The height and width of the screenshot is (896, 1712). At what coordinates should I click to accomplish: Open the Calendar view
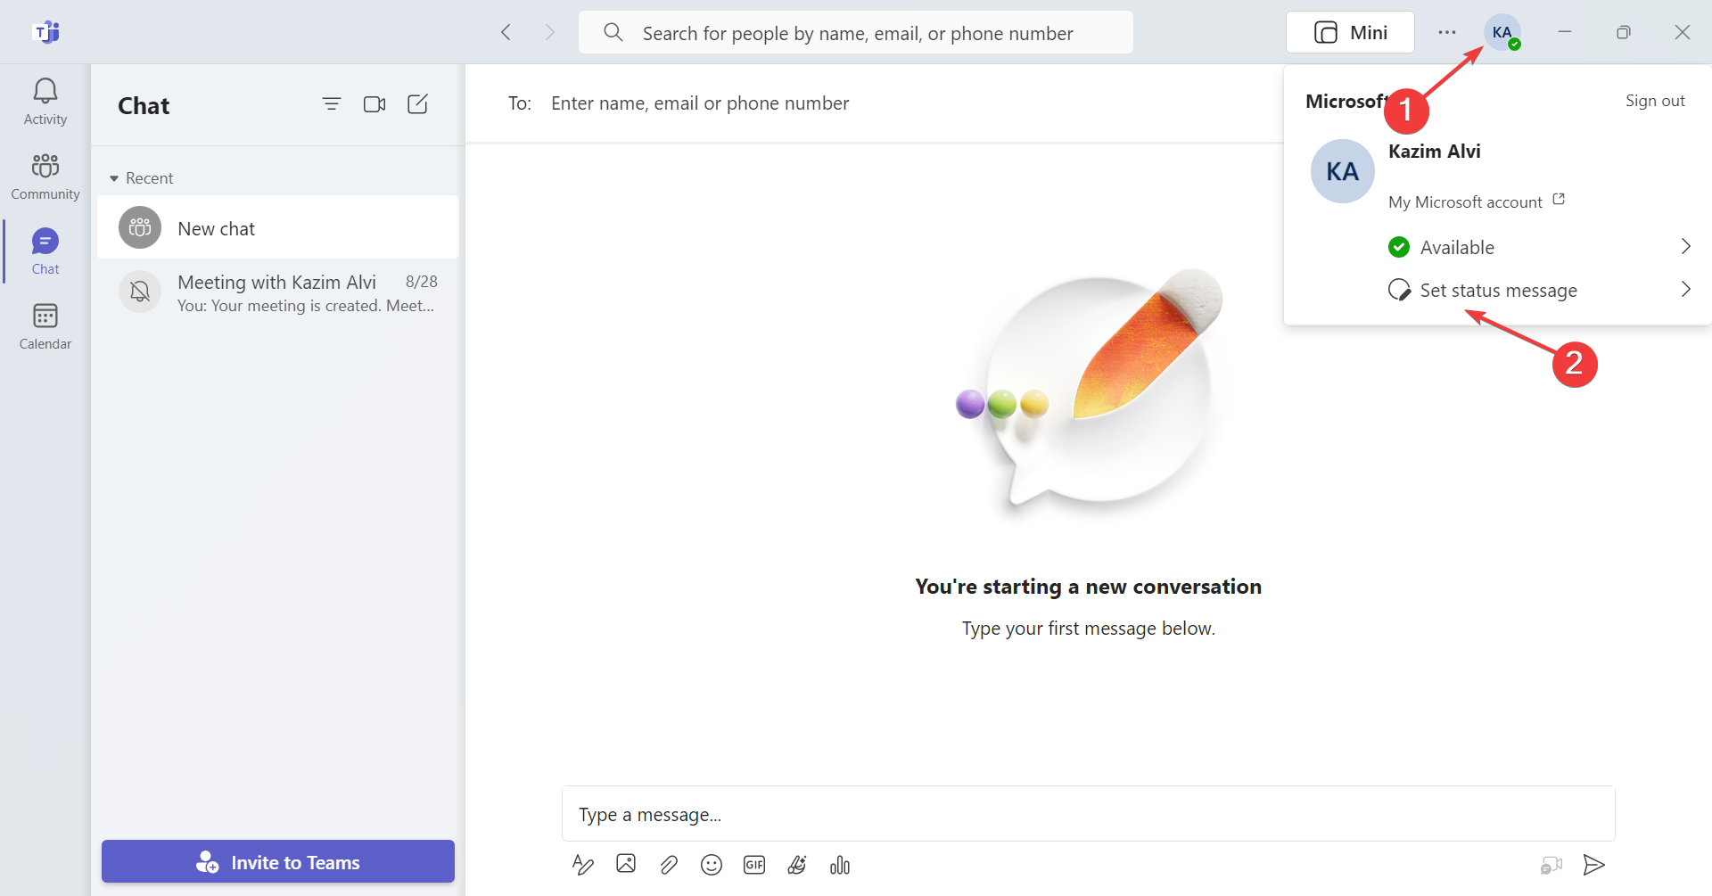tap(45, 326)
